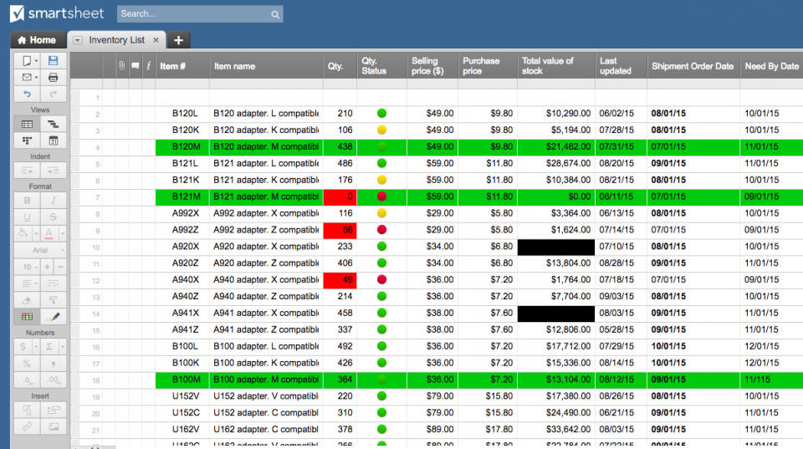The width and height of the screenshot is (803, 449).
Task: Click the Print icon
Action: [x=53, y=78]
